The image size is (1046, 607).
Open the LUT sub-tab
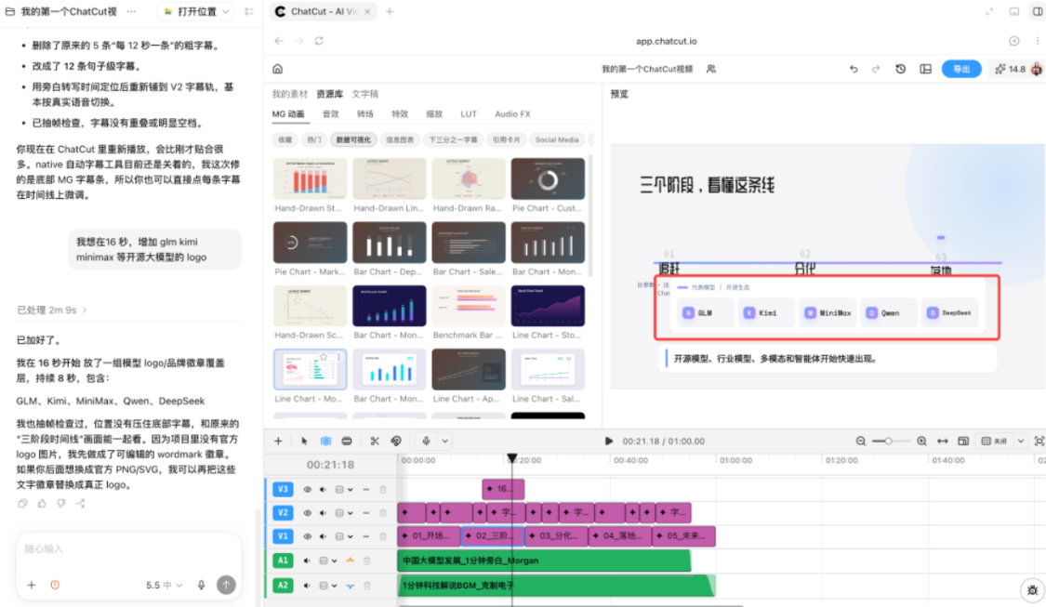(x=469, y=114)
